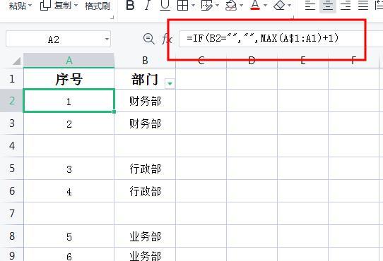Expand the draw border dropdown arrow

click(217, 5)
